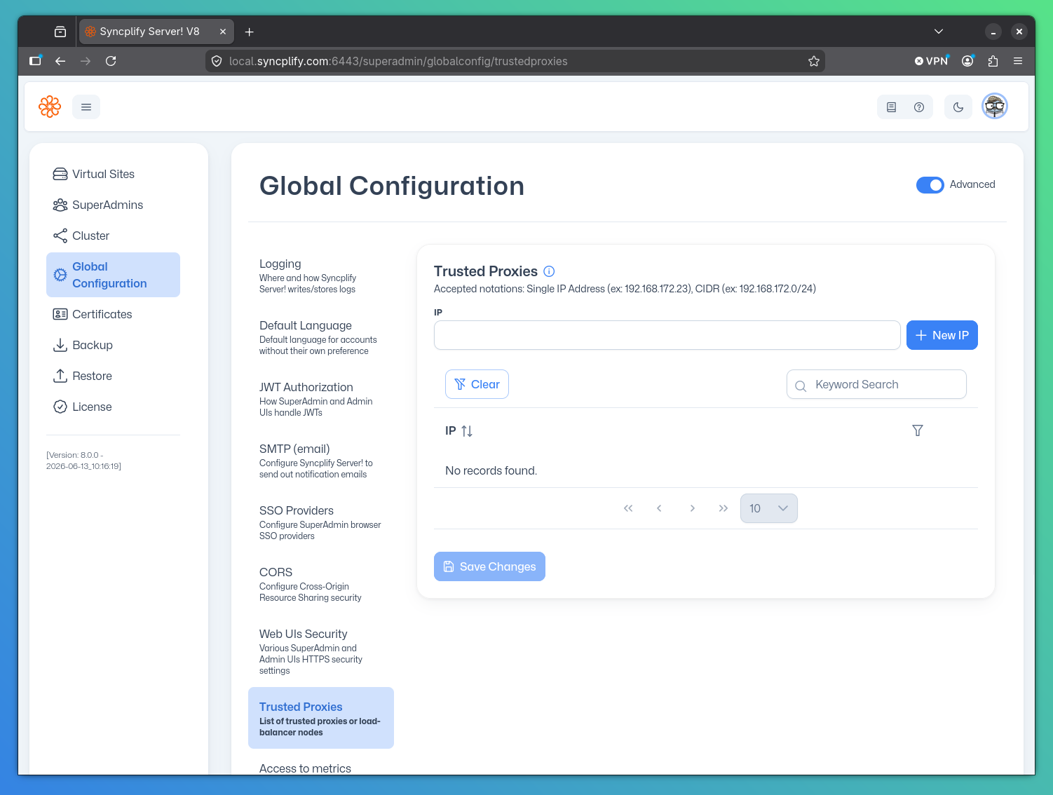The image size is (1053, 795).
Task: Click the Syncplify orange flower logo
Action: point(50,107)
